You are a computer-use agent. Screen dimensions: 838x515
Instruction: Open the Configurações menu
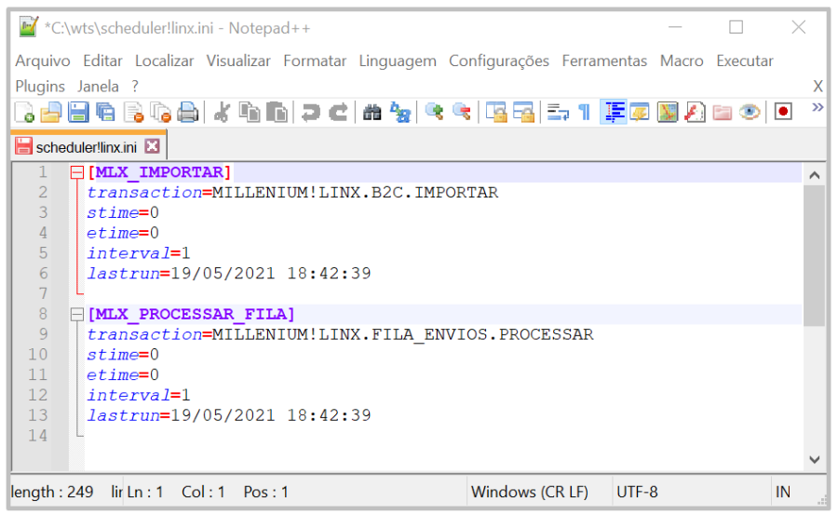(499, 61)
